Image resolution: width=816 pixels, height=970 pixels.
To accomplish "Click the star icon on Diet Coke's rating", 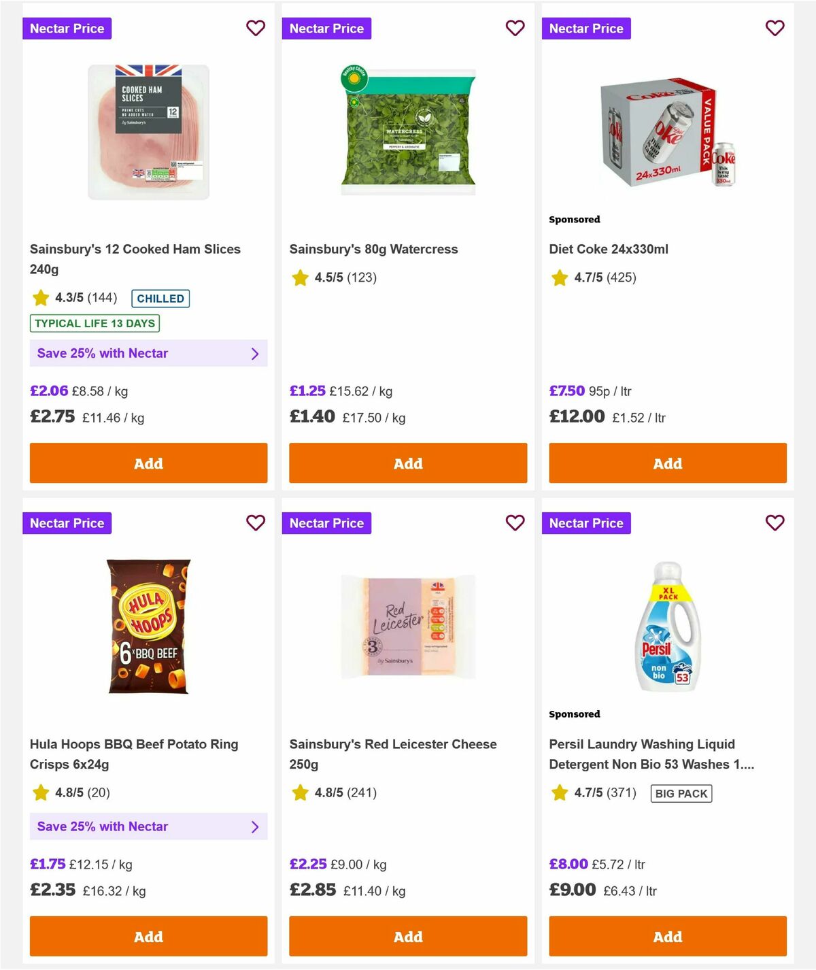I will coord(560,278).
